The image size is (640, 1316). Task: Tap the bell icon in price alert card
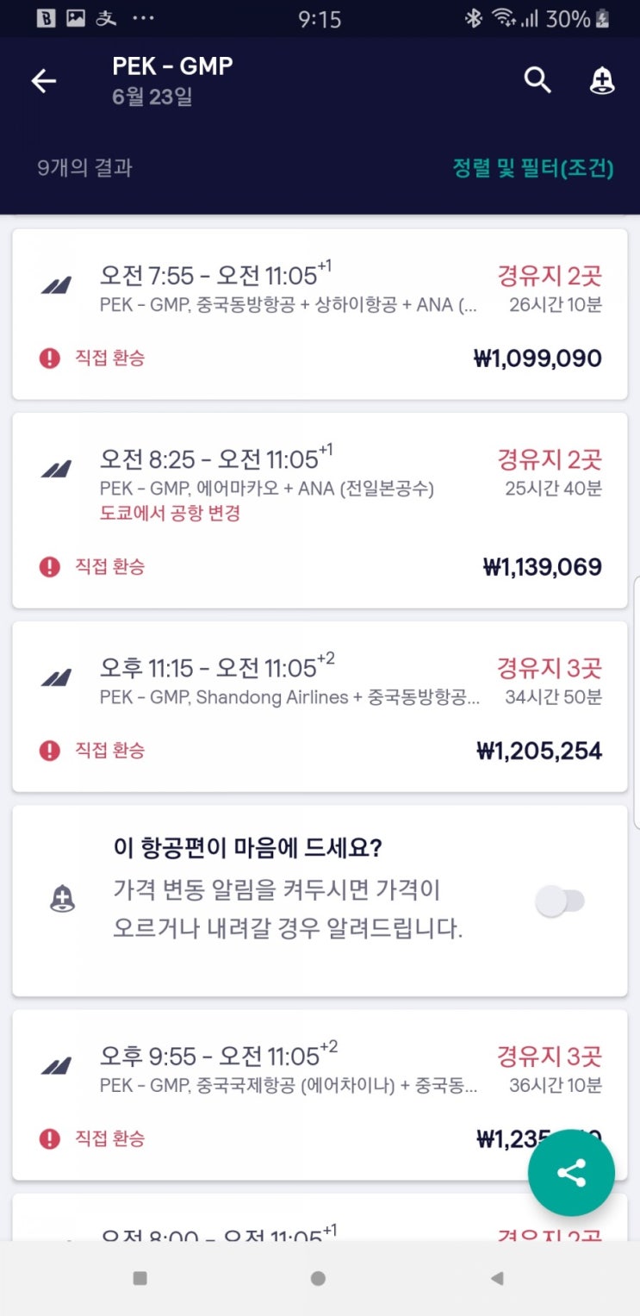pos(63,900)
